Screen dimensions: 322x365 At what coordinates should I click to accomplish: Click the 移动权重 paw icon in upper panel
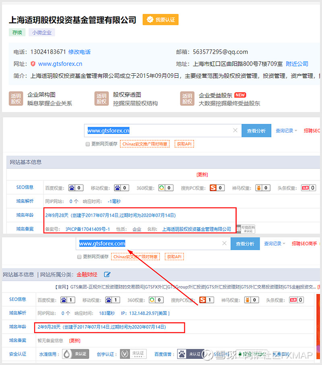[118, 188]
